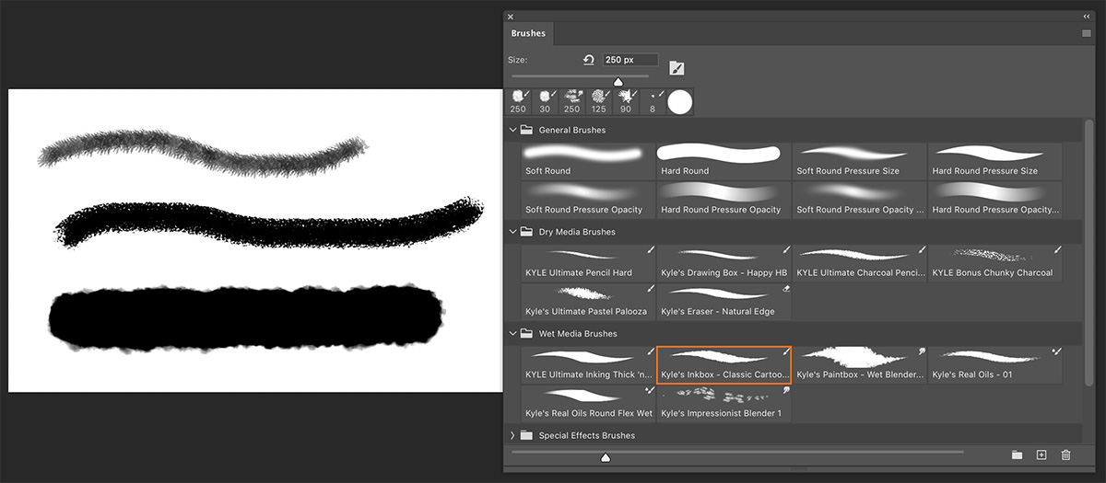1106x483 pixels.
Task: Collapse the Wet Media Brushes group chevron
Action: click(513, 334)
